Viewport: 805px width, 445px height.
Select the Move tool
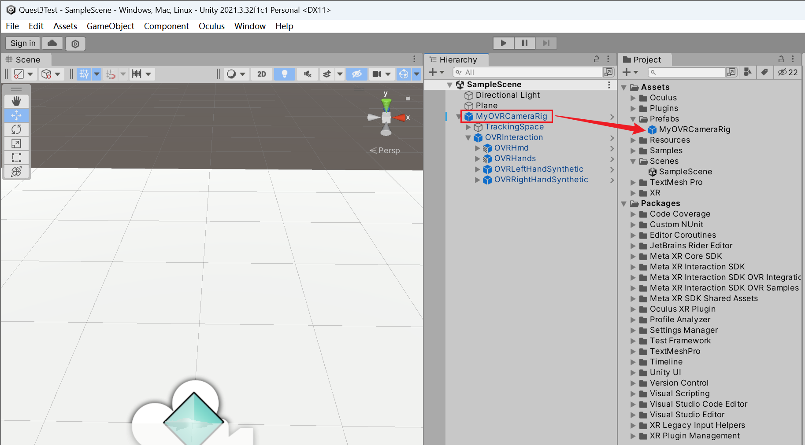16,115
